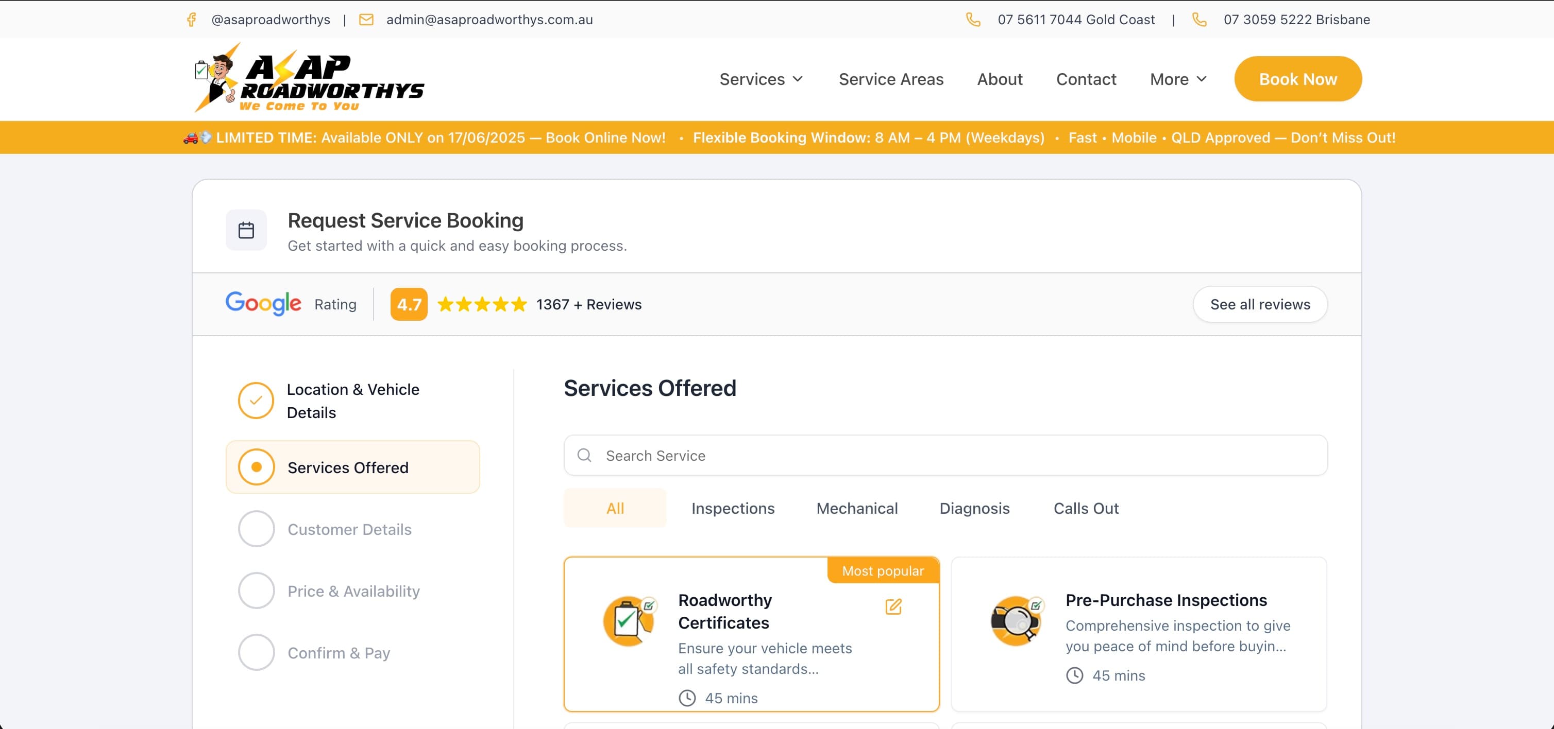Select the Price & Availability step
1554x729 pixels.
click(353, 591)
